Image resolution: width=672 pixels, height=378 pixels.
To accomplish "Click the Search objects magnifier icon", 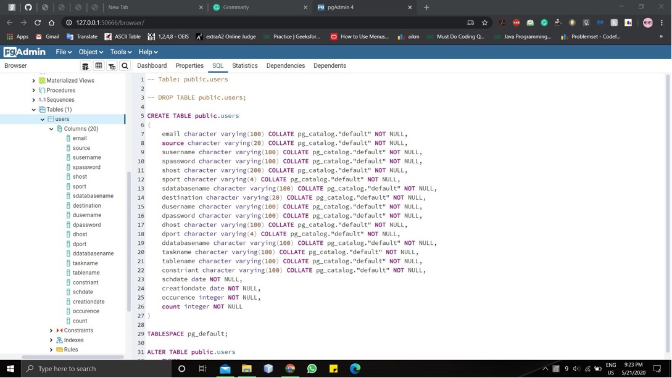I will click(x=125, y=65).
